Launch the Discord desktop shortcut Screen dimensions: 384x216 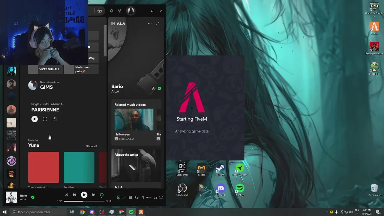pos(220,190)
